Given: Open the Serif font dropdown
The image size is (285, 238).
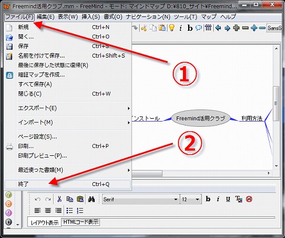Looking at the screenshot, I should (141, 199).
